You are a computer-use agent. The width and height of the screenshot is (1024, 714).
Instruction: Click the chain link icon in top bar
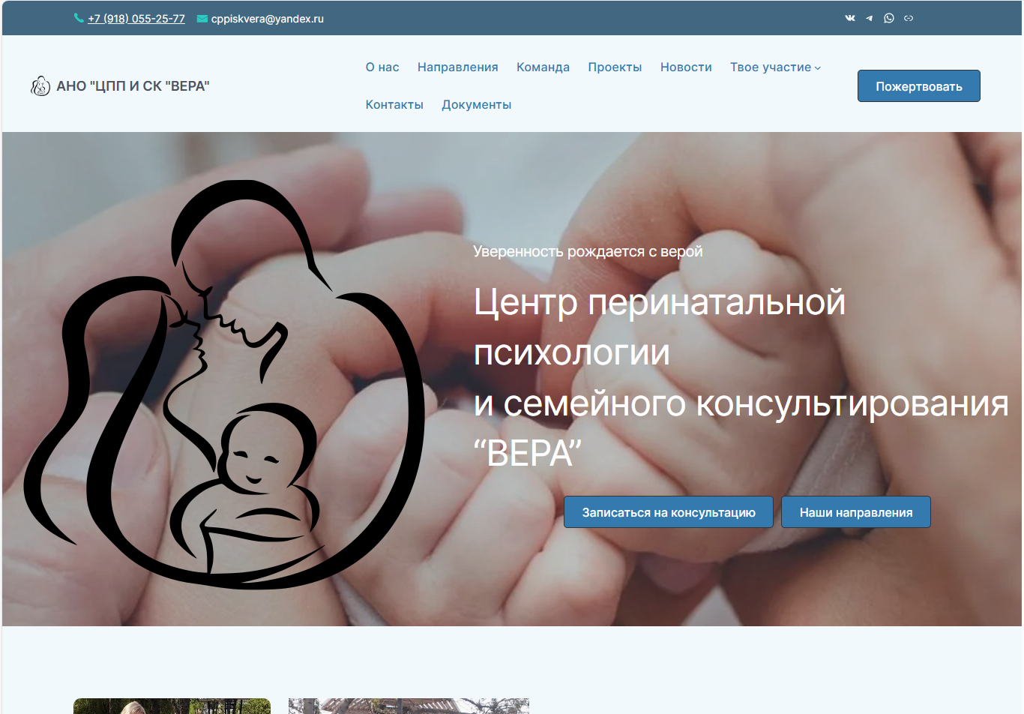tap(909, 18)
